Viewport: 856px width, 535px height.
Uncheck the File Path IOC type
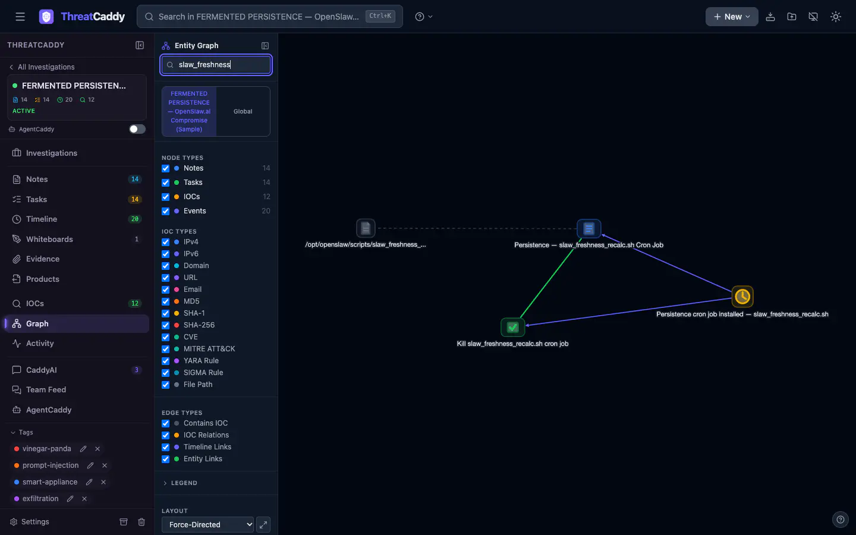click(166, 385)
